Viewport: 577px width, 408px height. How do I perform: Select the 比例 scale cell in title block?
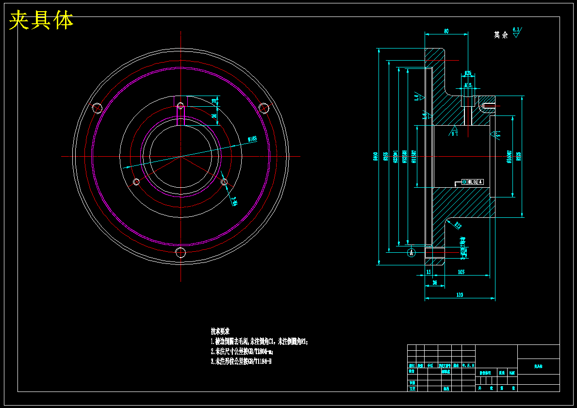point(512,373)
